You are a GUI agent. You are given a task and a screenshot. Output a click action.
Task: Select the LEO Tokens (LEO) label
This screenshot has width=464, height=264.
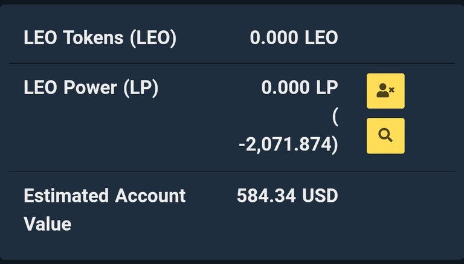click(x=100, y=38)
